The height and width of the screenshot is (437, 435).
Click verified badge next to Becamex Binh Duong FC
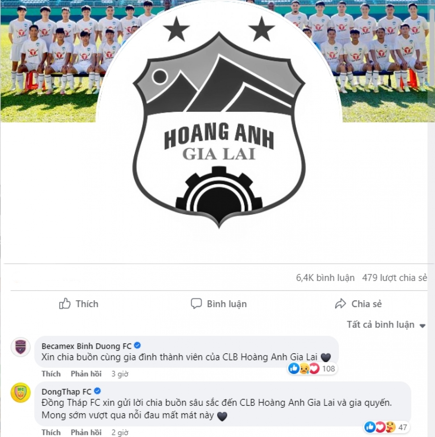point(137,345)
